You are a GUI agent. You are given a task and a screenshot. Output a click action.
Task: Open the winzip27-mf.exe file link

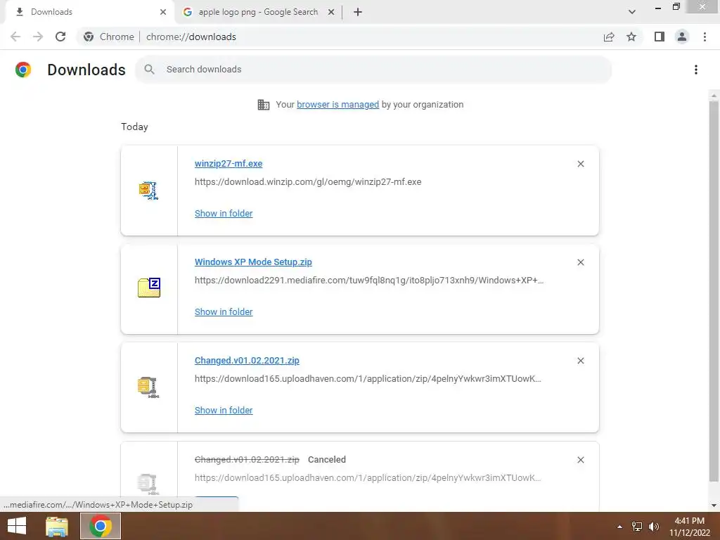[x=229, y=163]
